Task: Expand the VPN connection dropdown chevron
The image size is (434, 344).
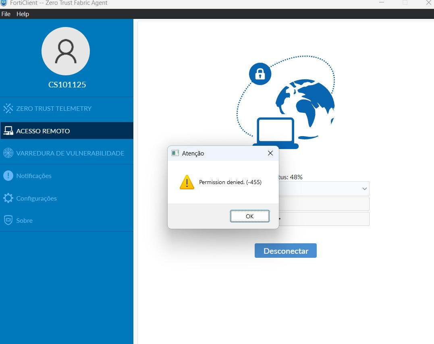Action: pyautogui.click(x=365, y=189)
